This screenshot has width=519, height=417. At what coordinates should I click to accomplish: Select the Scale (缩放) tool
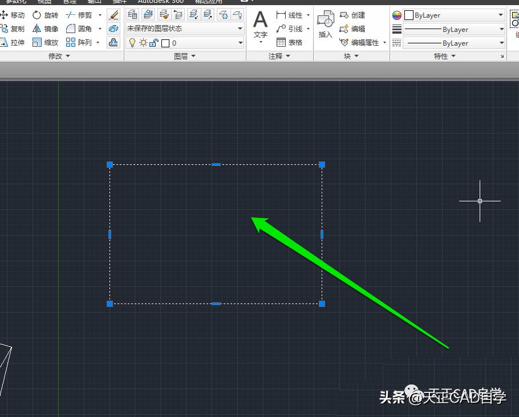coord(46,42)
